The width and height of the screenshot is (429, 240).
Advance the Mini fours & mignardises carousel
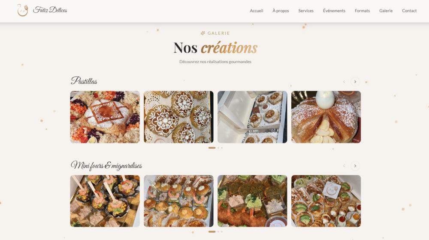(x=355, y=166)
